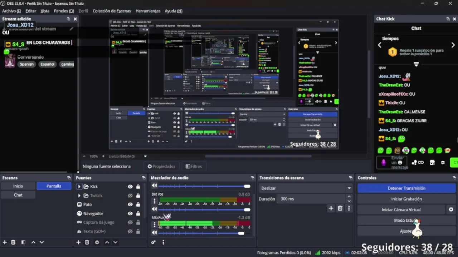Open virtual camera settings gear
This screenshot has height=257, width=458.
tap(451, 210)
